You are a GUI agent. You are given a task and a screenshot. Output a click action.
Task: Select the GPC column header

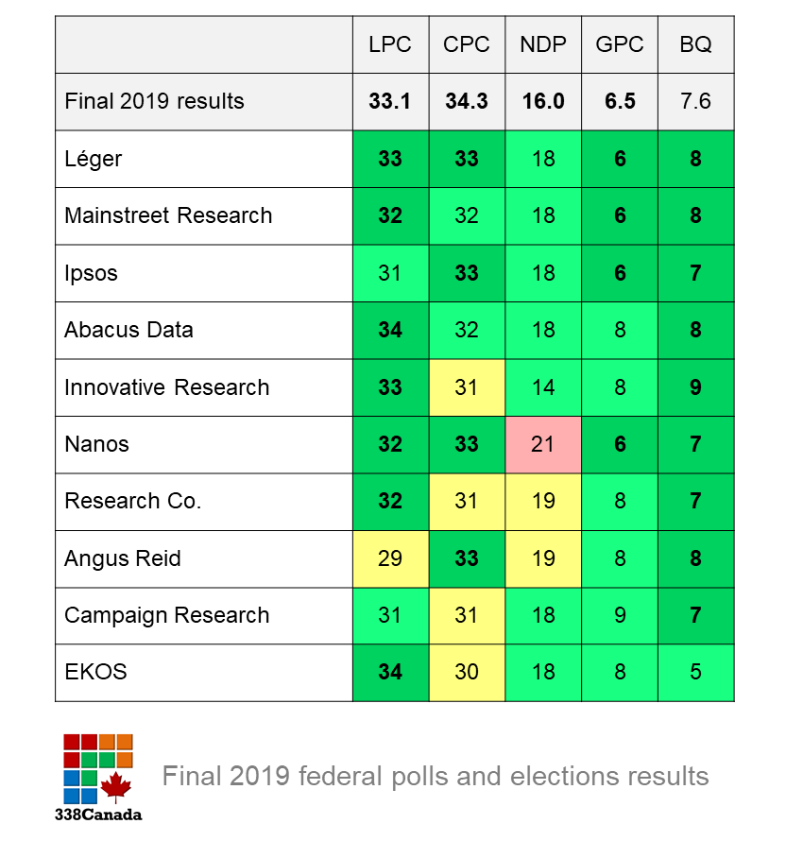click(x=620, y=44)
